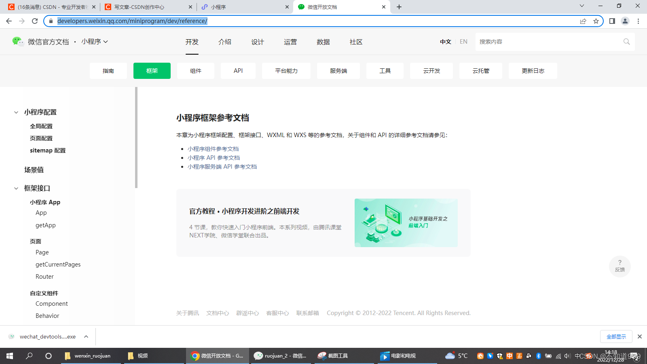Select the 设计 top navigation item
This screenshot has width=647, height=364.
tap(258, 42)
